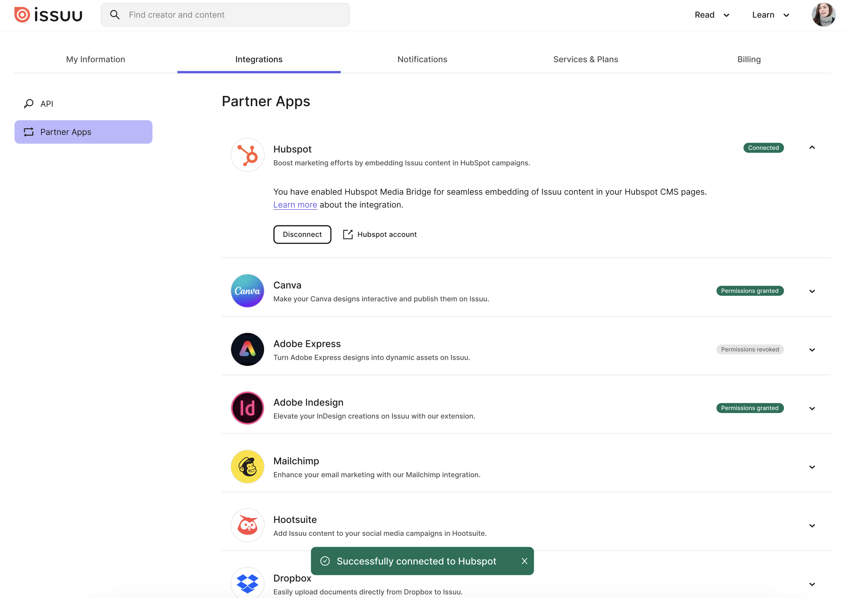Click the Mailchimp logo icon
This screenshot has height=598, width=845.
tap(247, 467)
